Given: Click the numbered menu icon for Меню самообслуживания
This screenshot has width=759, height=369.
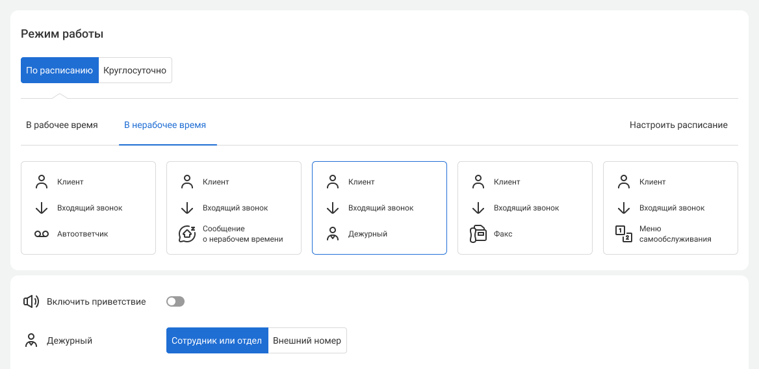Looking at the screenshot, I should (x=624, y=234).
